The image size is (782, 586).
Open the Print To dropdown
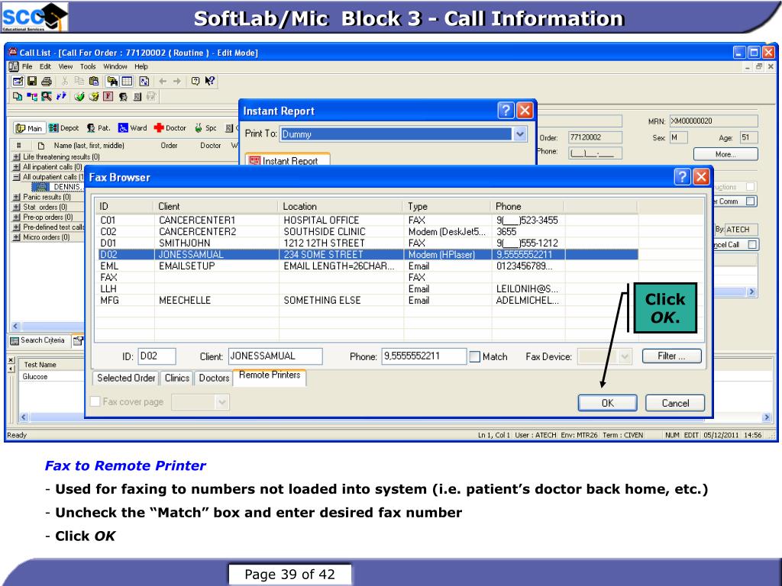[519, 134]
